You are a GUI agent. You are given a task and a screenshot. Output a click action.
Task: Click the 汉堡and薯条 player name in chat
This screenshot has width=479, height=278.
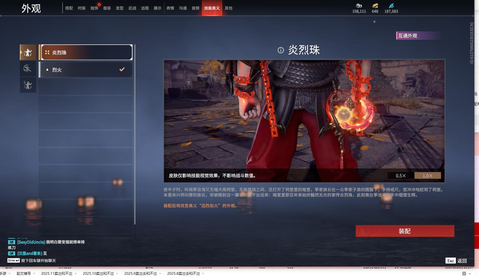click(30, 253)
